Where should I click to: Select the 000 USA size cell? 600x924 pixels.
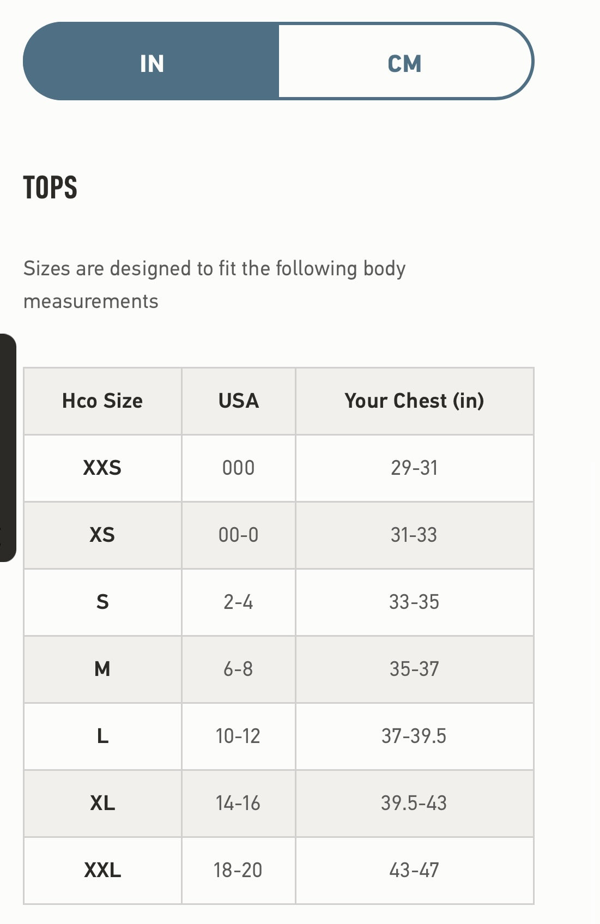(239, 468)
